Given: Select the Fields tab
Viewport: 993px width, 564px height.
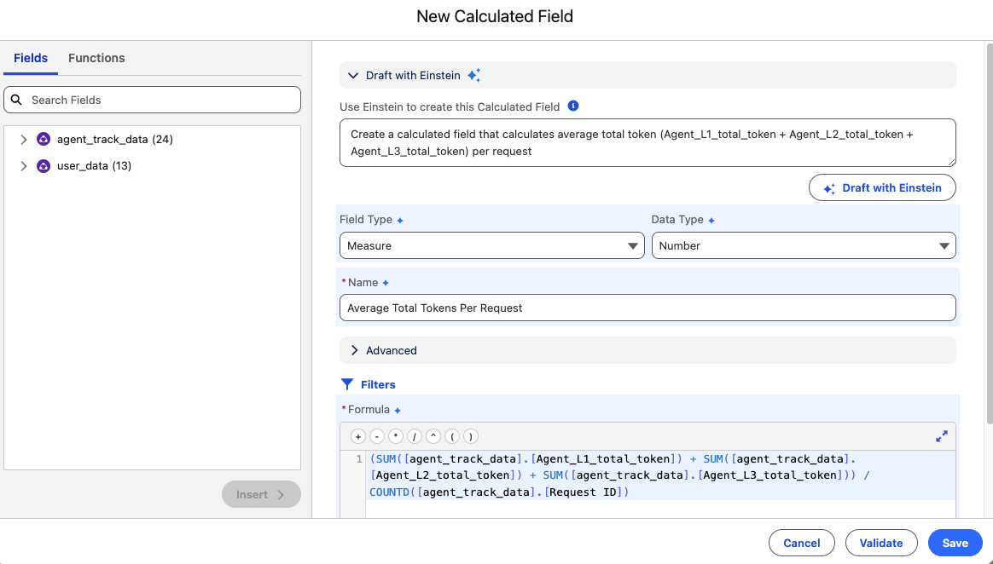Looking at the screenshot, I should click(31, 58).
